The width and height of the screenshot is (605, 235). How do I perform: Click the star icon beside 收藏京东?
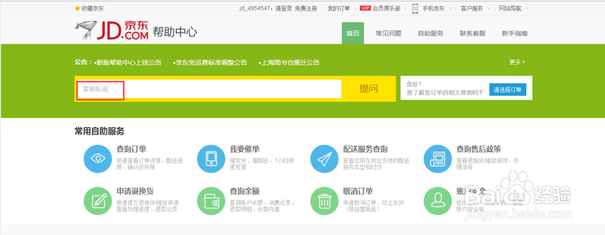[x=77, y=8]
